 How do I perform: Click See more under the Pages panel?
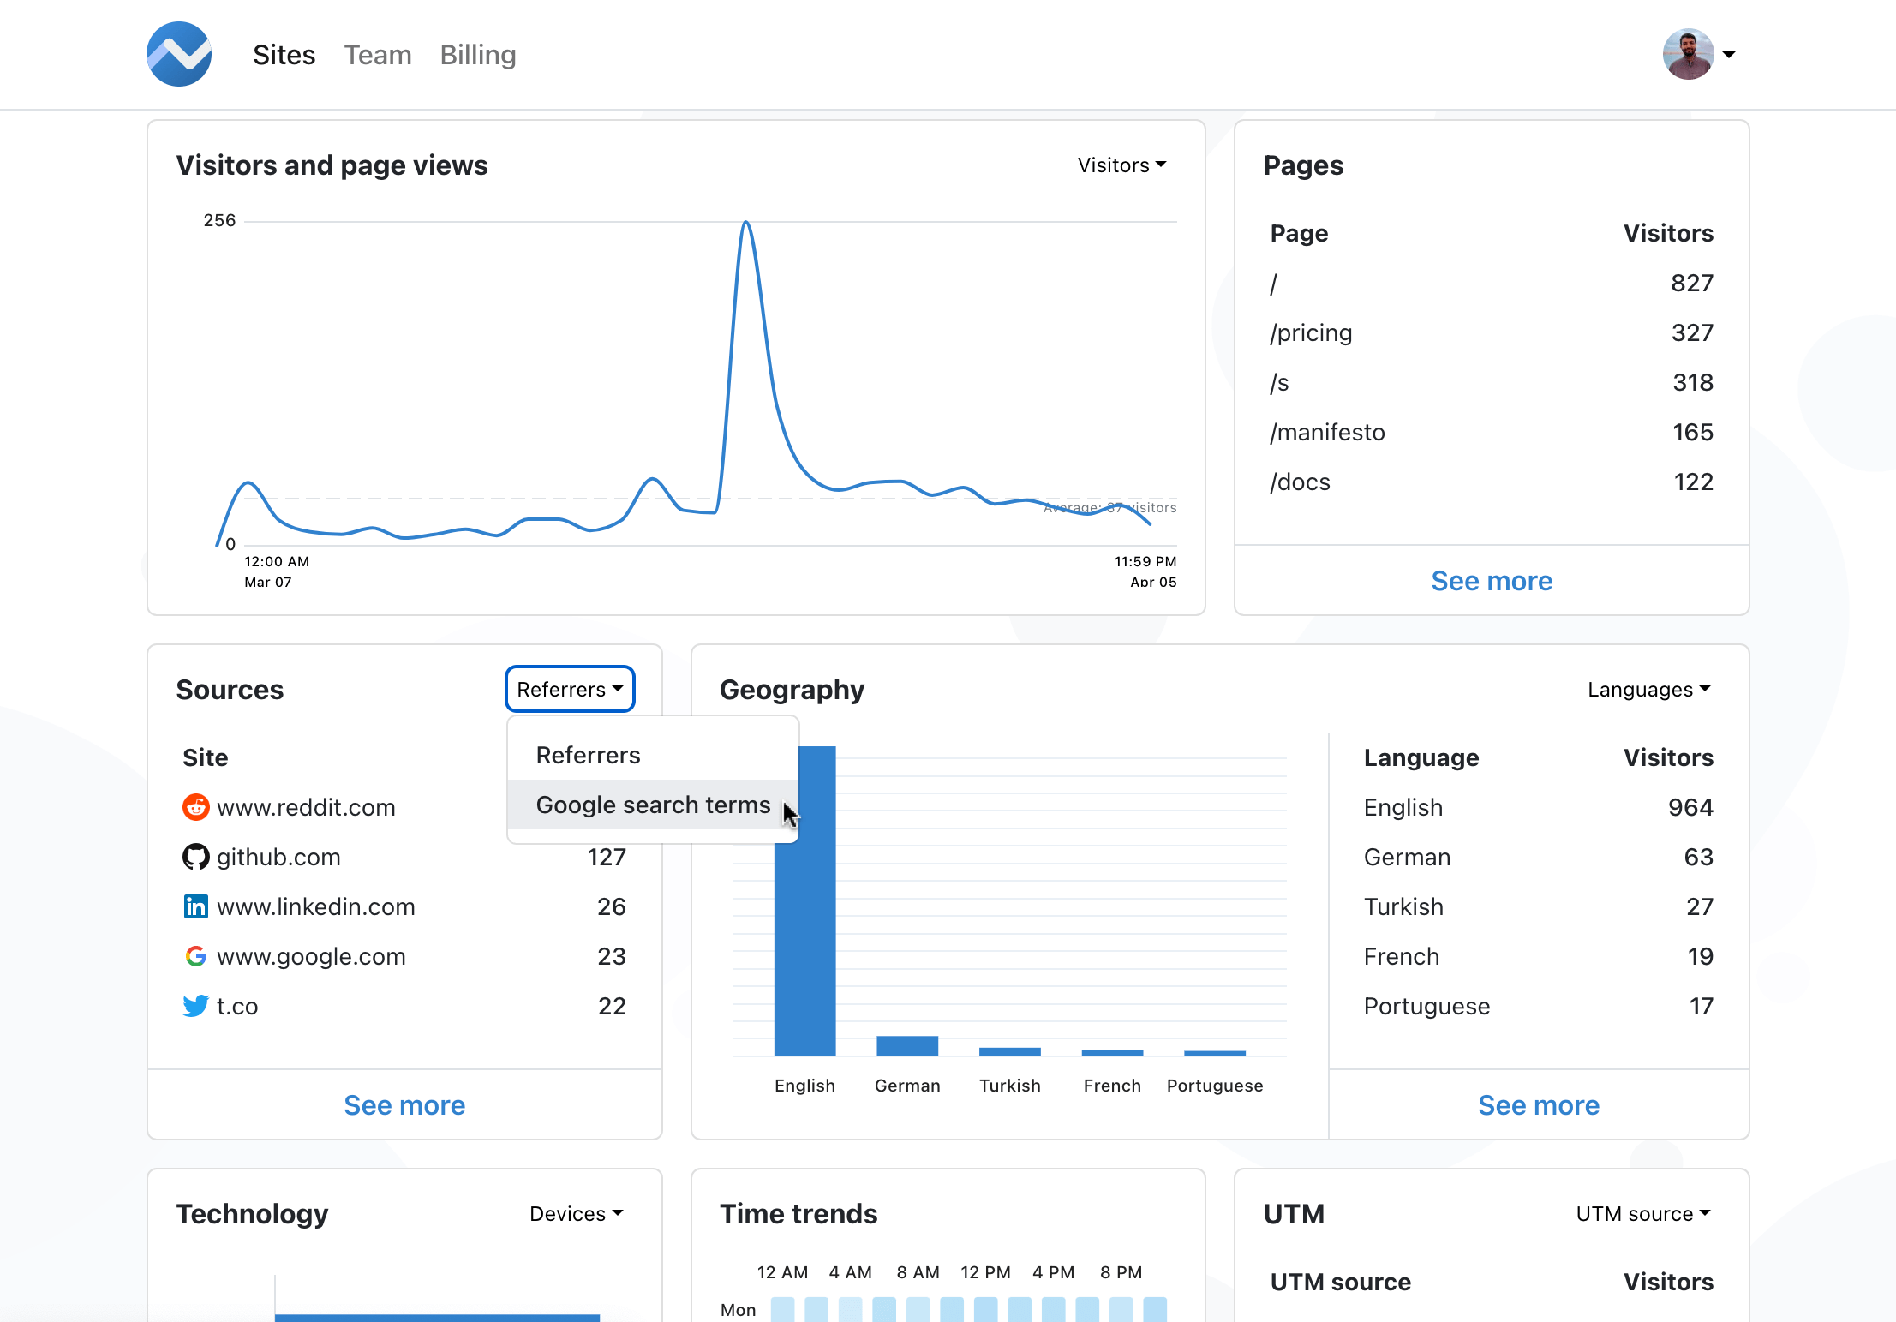click(1491, 581)
